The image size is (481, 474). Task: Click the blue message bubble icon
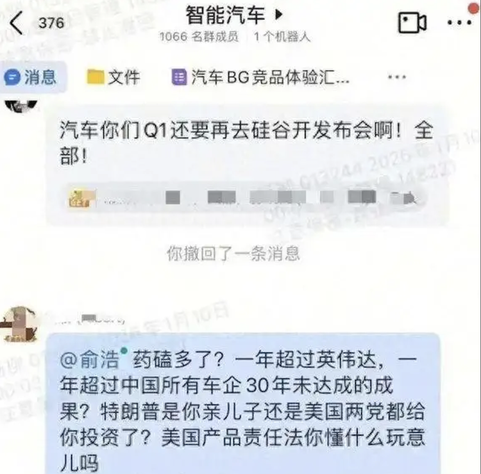click(x=12, y=77)
